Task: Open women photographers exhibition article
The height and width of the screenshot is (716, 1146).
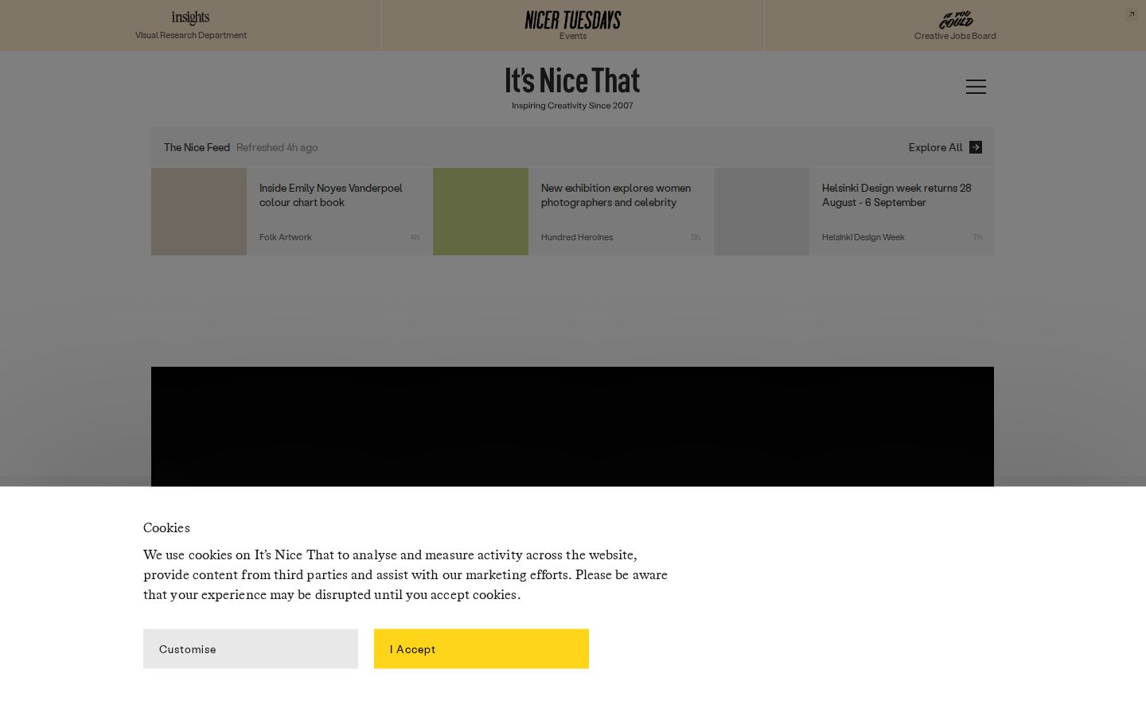Action: click(x=616, y=195)
